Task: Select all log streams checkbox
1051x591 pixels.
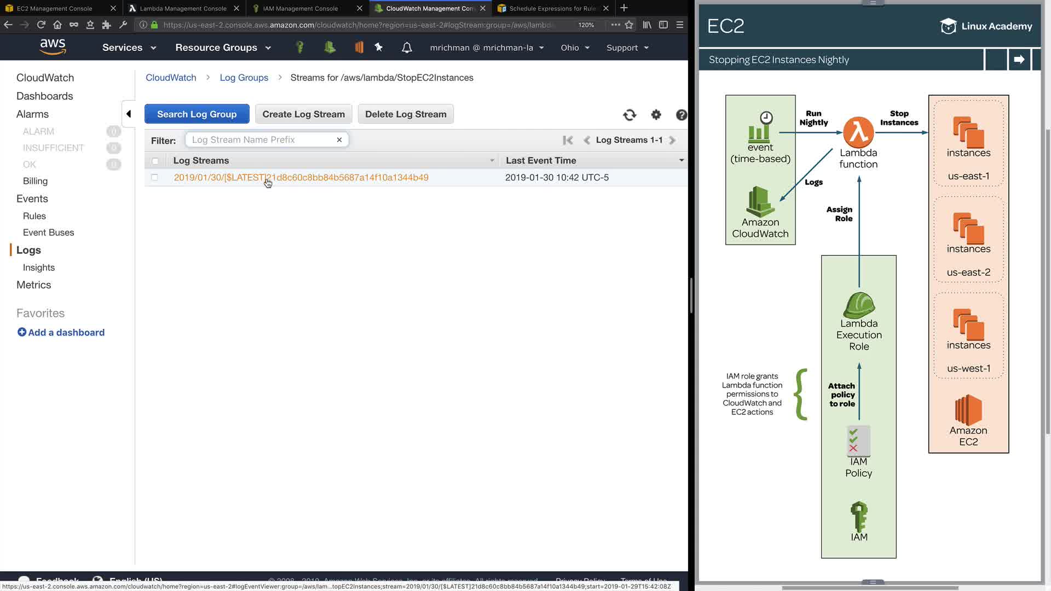Action: pyautogui.click(x=155, y=161)
